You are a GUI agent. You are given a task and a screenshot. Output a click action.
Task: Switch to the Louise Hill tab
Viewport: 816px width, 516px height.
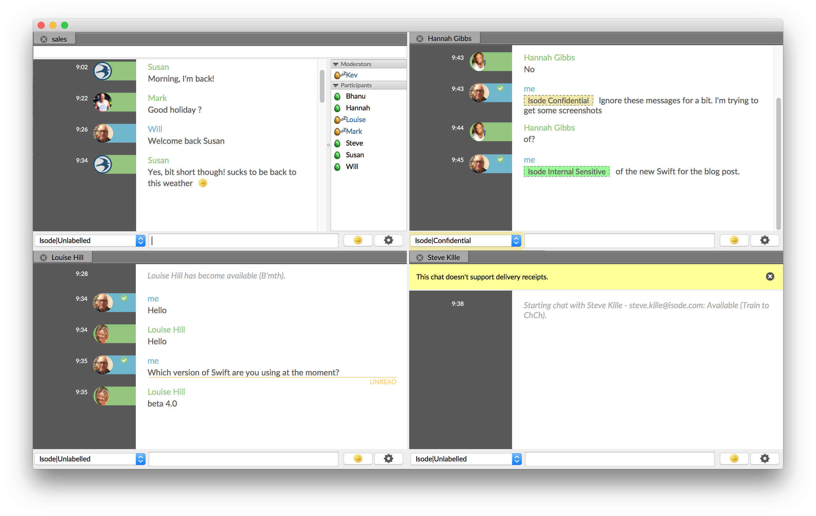pos(63,257)
